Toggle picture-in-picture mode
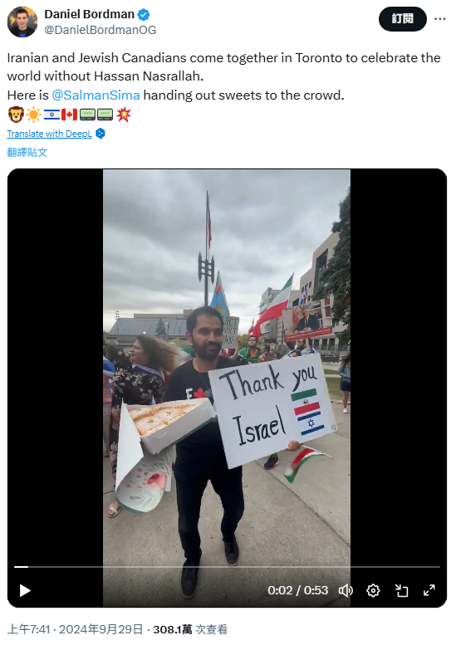The height and width of the screenshot is (645, 456). tap(401, 591)
